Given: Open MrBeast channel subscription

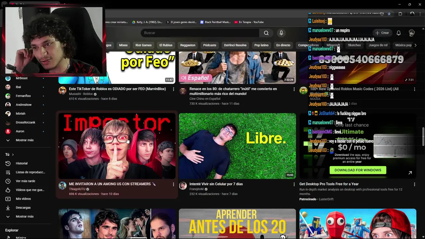Looking at the screenshot, I should click(x=22, y=78).
